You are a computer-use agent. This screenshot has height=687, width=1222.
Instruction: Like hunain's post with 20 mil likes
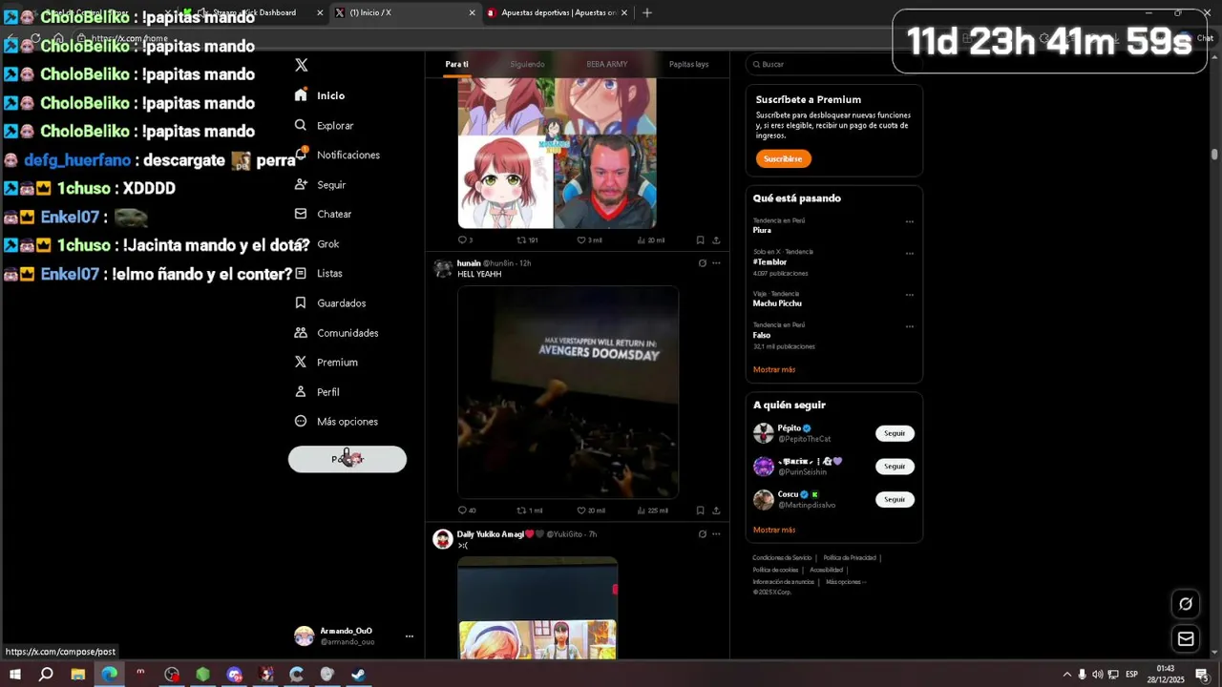[x=590, y=510]
